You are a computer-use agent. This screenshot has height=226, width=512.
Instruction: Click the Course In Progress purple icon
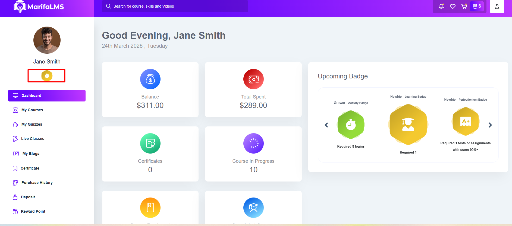253,144
